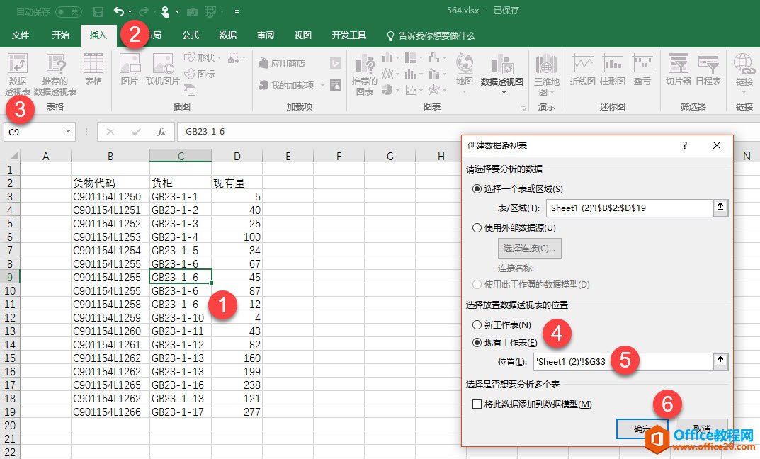Switch to the Data (数据) ribbon tab
The image size is (760, 459).
(x=228, y=35)
